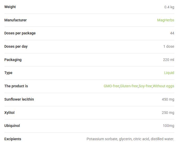Click the Soy-free attribute link
184x147 pixels.
[x=145, y=86]
